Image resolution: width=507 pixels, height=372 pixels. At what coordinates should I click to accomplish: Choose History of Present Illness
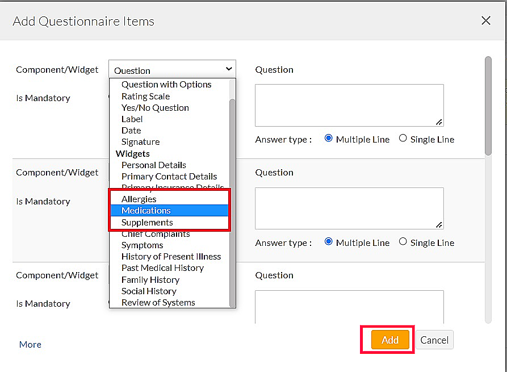[171, 256]
